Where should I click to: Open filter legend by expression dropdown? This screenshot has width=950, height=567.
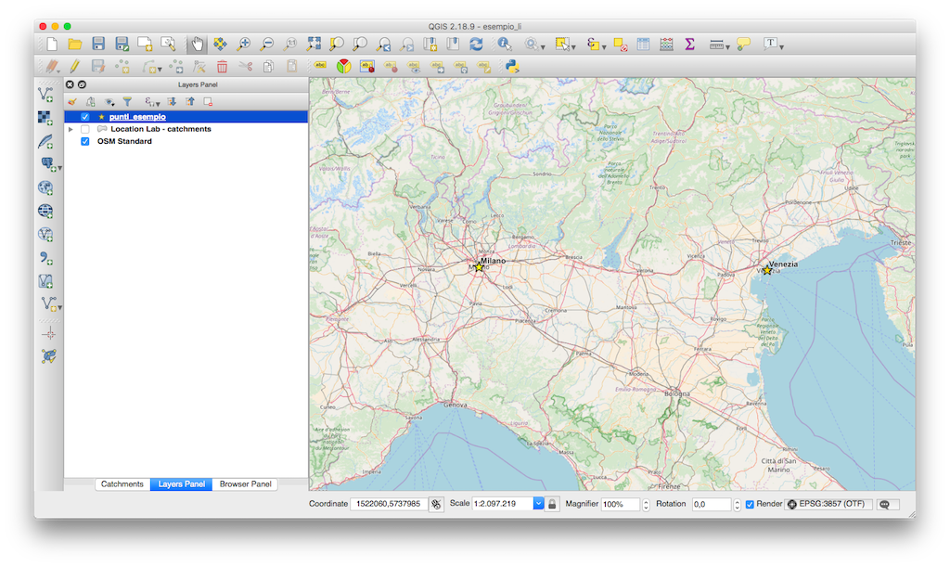coord(151,102)
